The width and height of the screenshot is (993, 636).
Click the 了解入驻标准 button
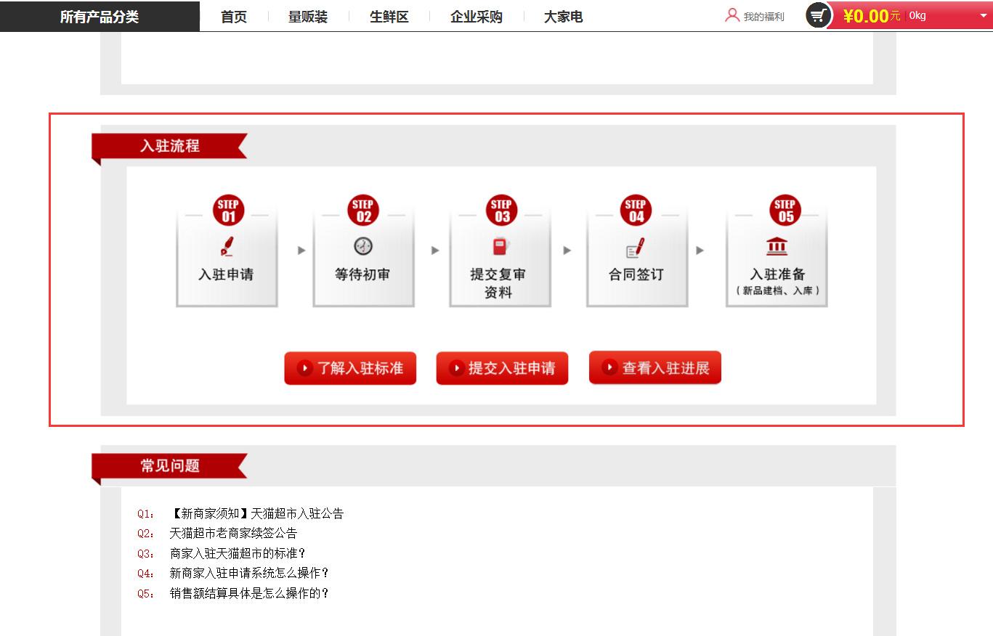click(x=350, y=368)
